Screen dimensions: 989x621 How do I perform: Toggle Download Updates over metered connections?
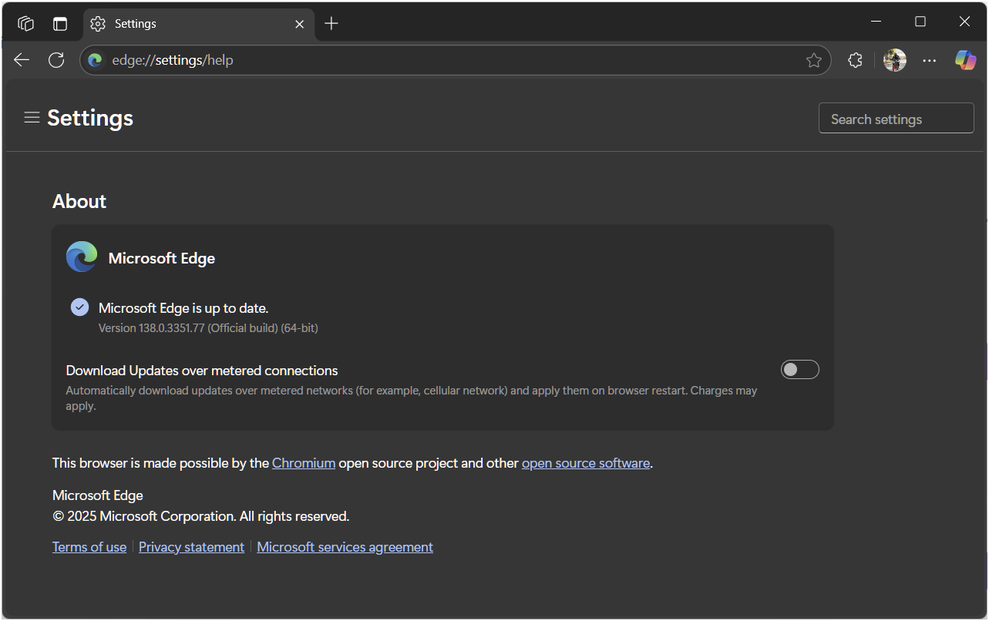coord(800,370)
